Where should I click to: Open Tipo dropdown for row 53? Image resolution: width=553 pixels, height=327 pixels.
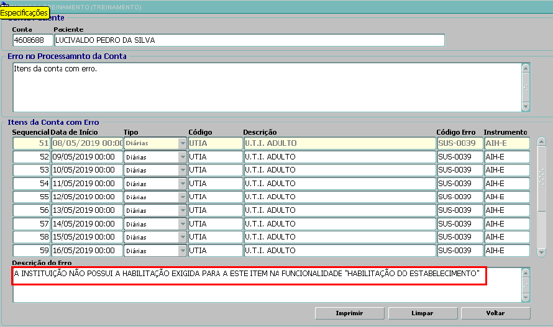click(182, 170)
